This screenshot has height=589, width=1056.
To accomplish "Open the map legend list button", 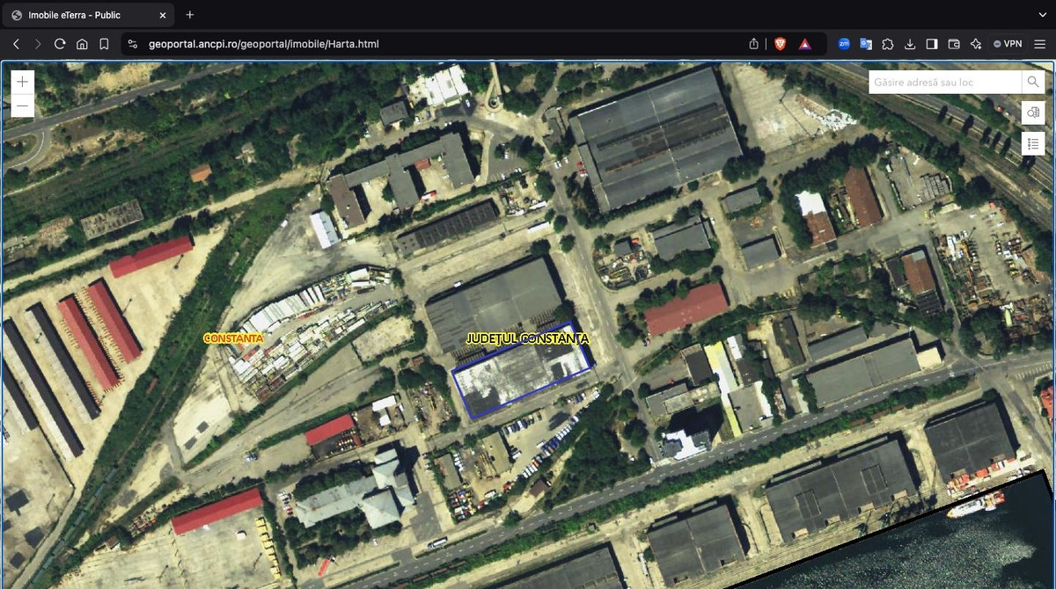I will click(x=1033, y=143).
